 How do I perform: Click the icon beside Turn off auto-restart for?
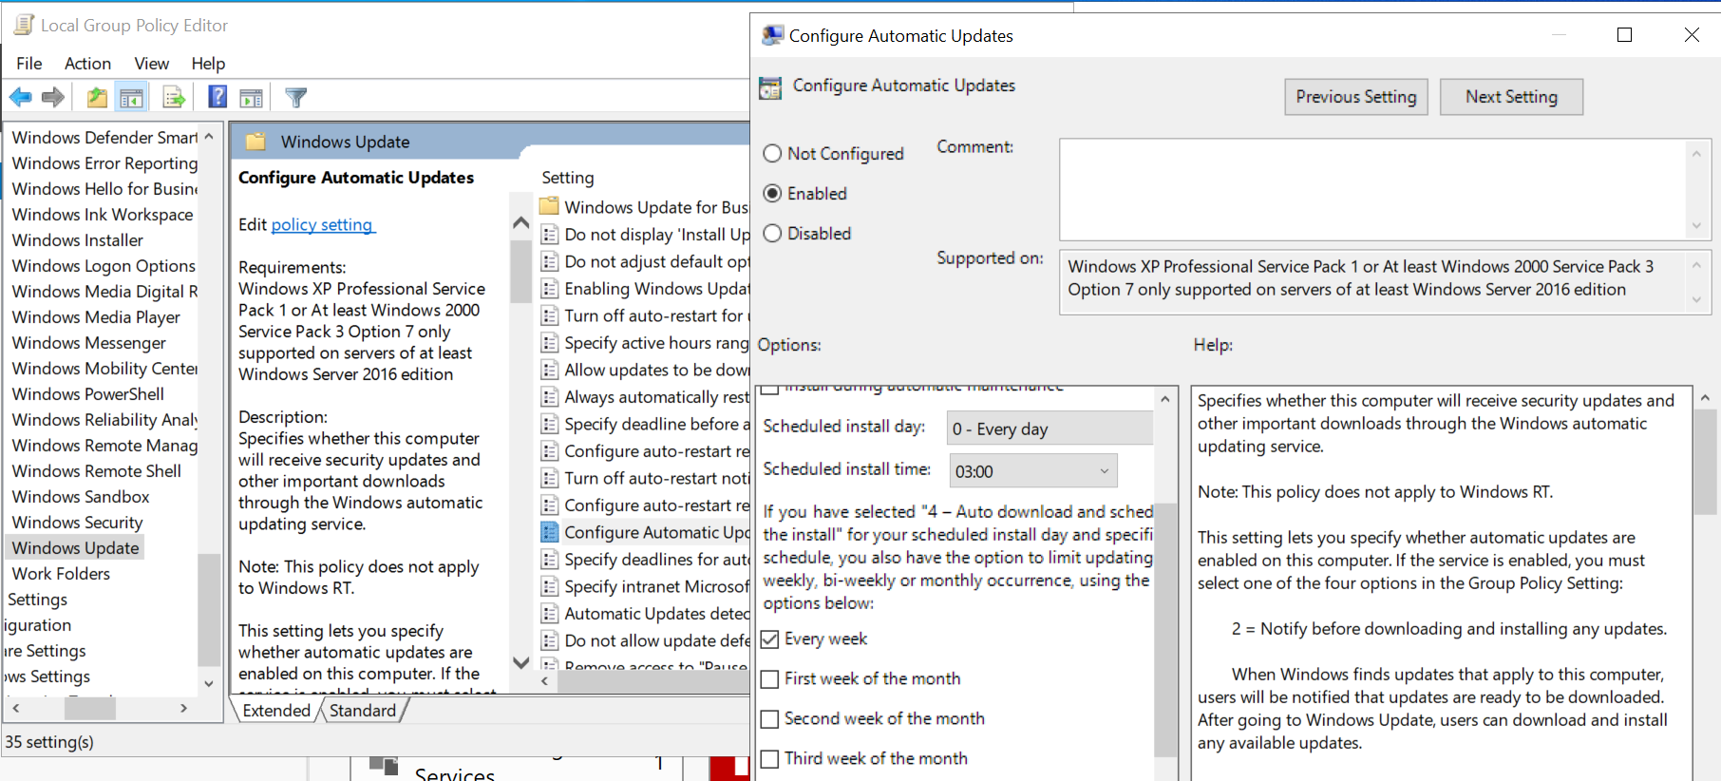[x=549, y=315]
